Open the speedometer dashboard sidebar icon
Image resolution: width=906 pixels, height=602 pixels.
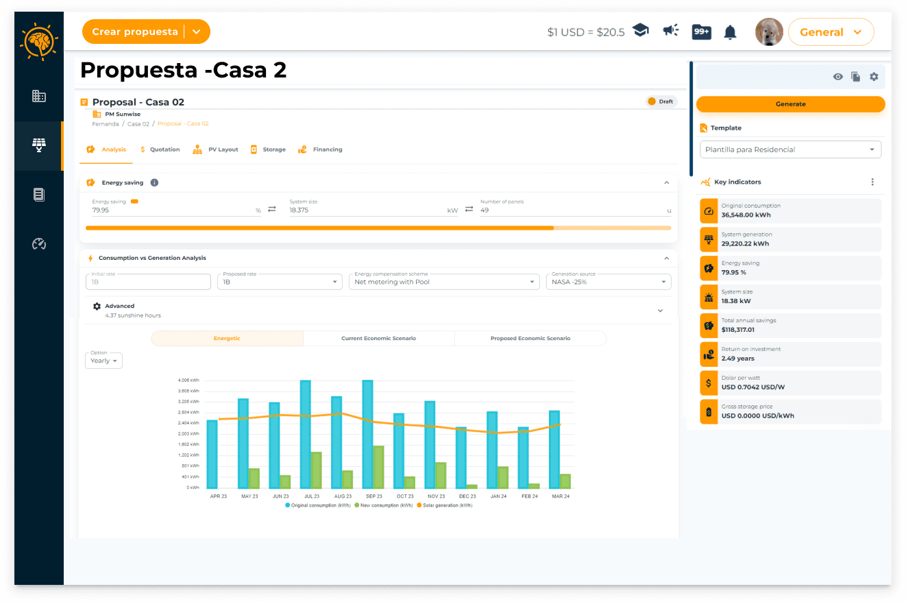[x=39, y=244]
